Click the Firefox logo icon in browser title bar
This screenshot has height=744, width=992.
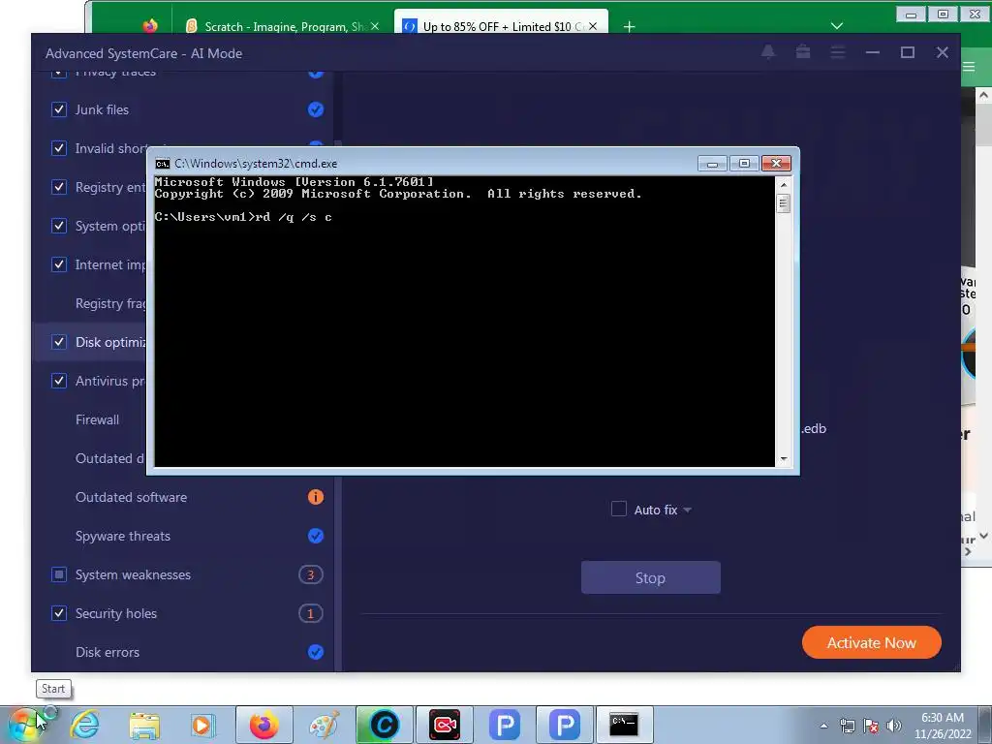click(x=150, y=26)
